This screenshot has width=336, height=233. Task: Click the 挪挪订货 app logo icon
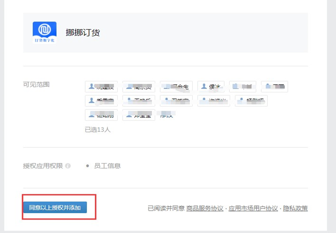tap(44, 33)
